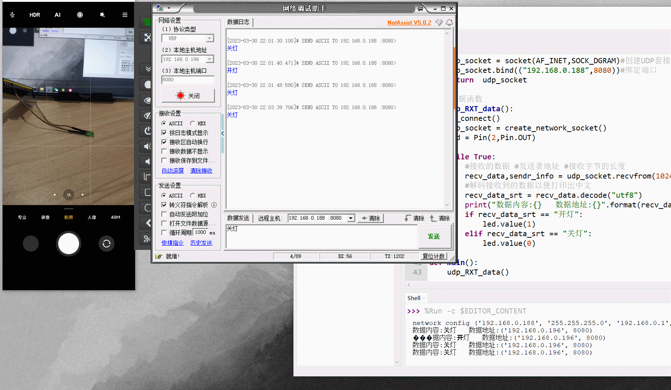This screenshot has height=390, width=671.
Task: Click the log scrollbar down arrow
Action: [447, 205]
